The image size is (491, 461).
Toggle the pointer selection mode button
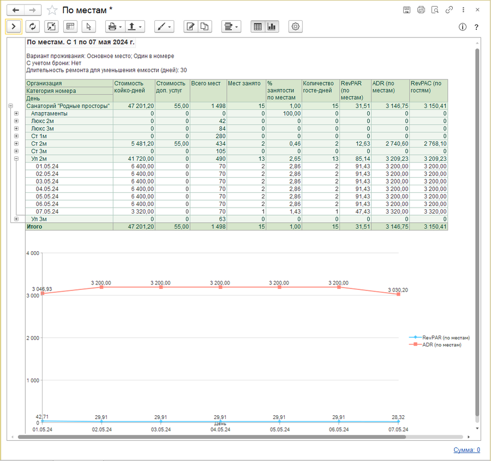click(x=89, y=26)
